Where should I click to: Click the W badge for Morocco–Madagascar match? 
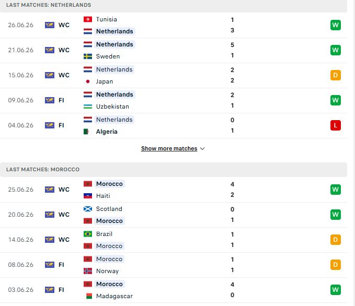[336, 290]
